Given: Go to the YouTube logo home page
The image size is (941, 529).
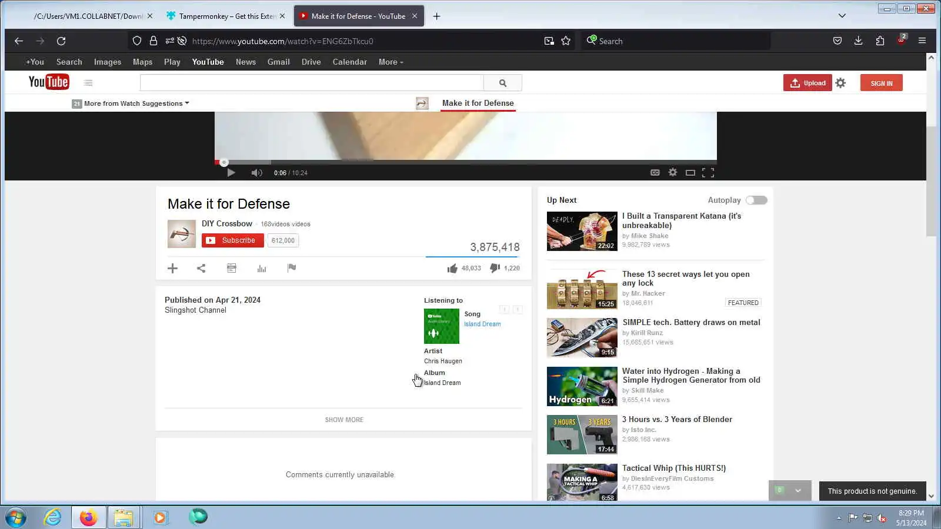Looking at the screenshot, I should click(49, 82).
